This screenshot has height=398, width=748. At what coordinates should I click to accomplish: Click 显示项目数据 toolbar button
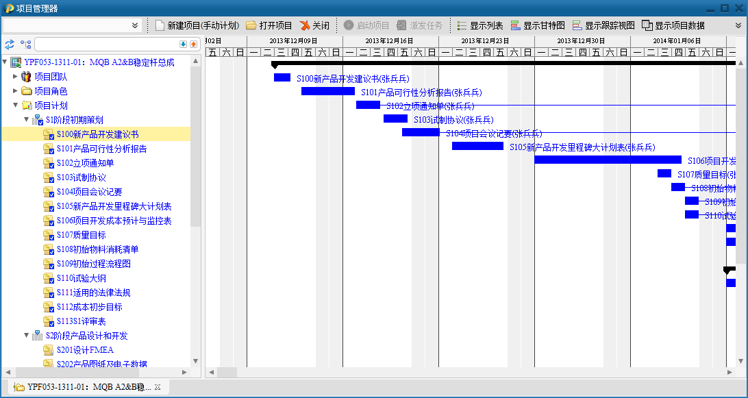673,25
